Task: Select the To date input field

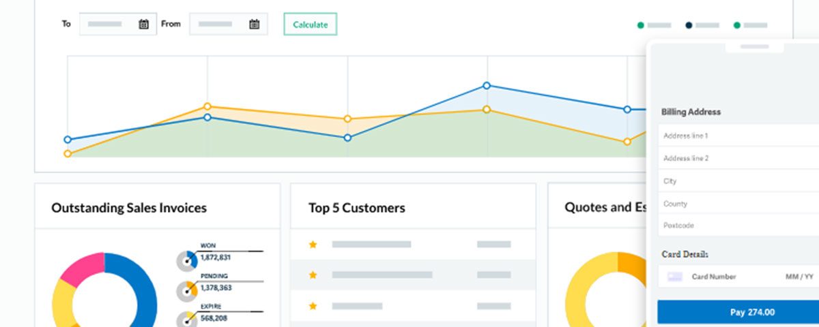Action: click(118, 24)
